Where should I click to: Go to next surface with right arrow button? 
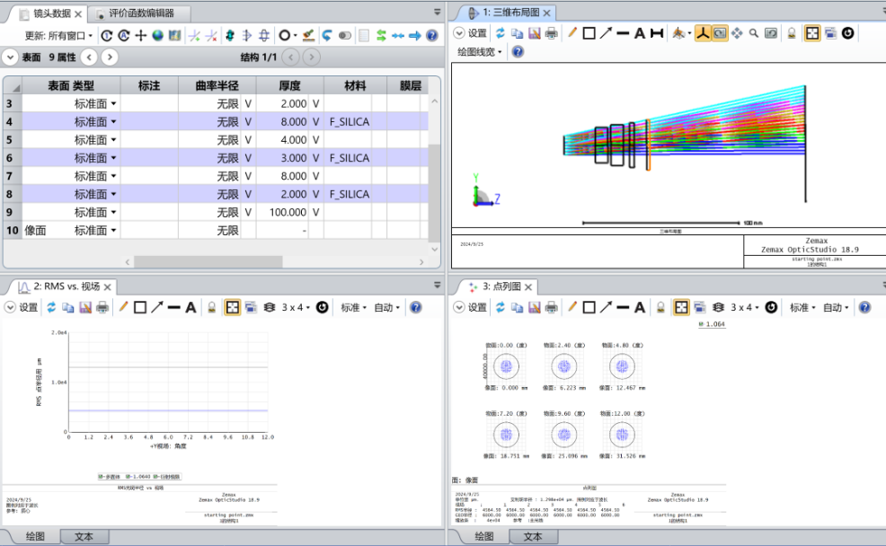(110, 57)
